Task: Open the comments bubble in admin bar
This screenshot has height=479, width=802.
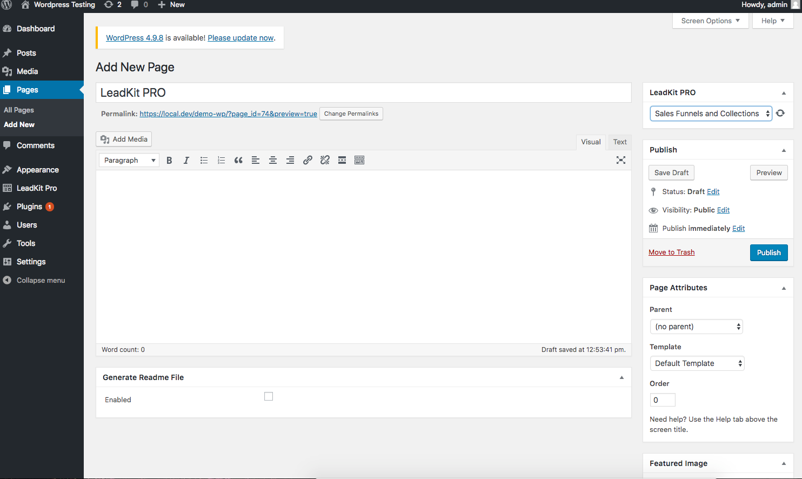Action: [x=139, y=5]
